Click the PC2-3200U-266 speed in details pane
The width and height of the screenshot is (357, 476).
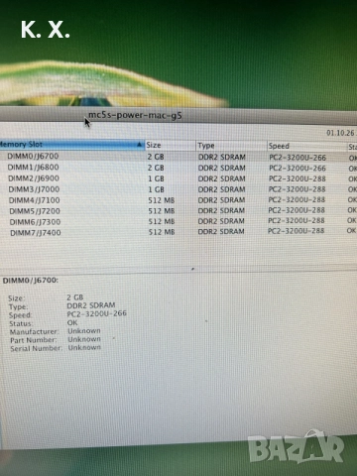[x=96, y=313]
